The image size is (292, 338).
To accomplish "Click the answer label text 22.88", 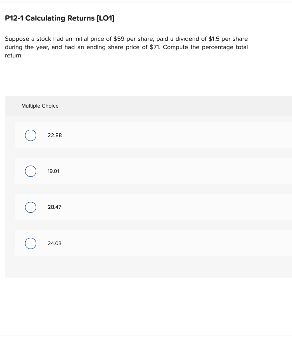I will 55,135.
